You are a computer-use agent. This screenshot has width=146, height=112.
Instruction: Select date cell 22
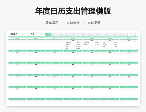click(73, 77)
